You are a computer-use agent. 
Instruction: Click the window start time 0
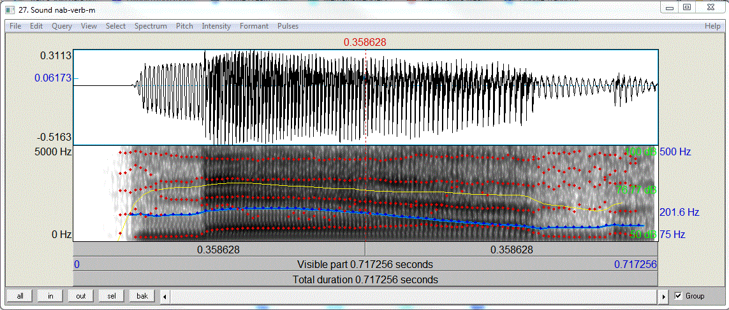tap(77, 265)
